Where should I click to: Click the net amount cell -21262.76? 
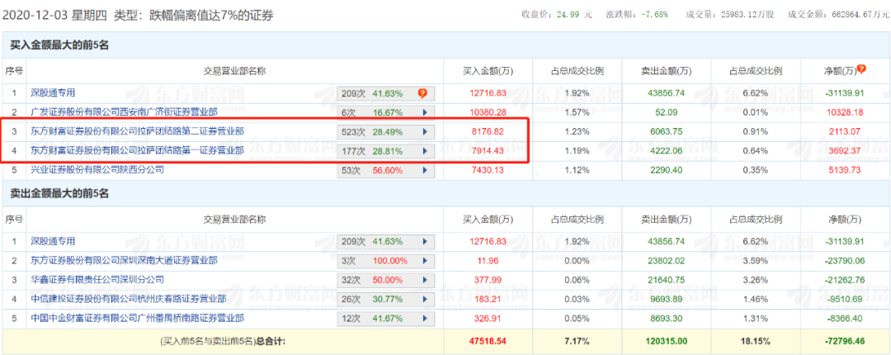[x=846, y=280]
